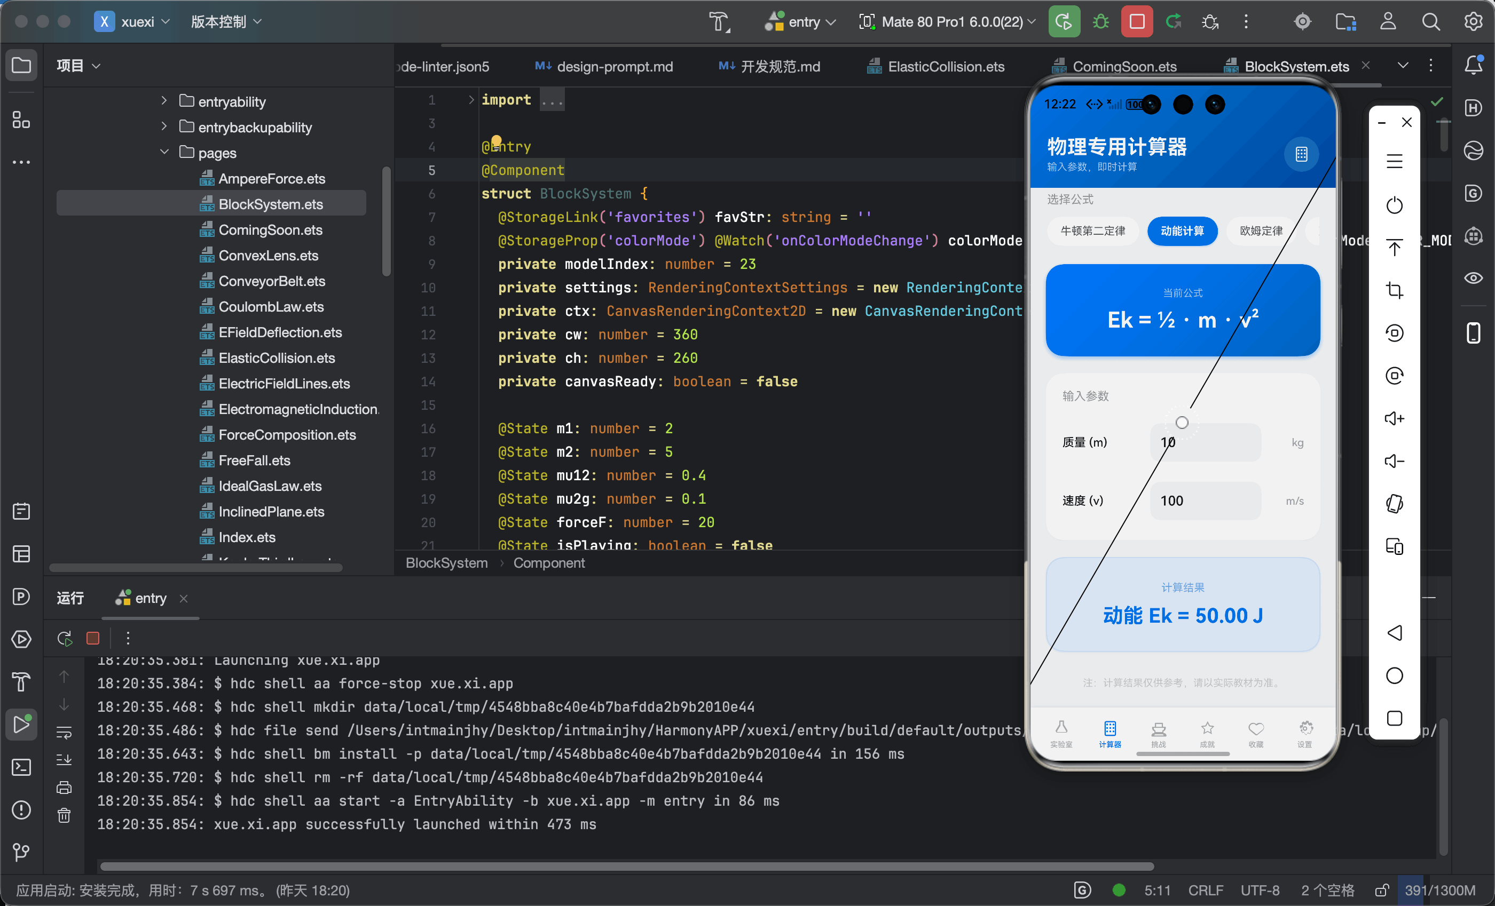Open version control branch icon in sidebar
The height and width of the screenshot is (906, 1495).
tap(22, 852)
